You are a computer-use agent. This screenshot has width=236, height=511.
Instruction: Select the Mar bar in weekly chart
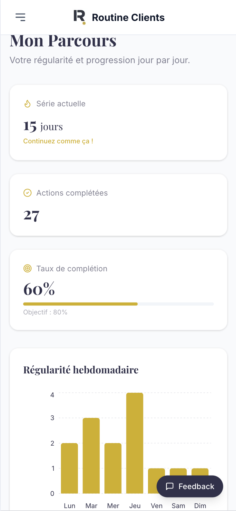(x=91, y=456)
